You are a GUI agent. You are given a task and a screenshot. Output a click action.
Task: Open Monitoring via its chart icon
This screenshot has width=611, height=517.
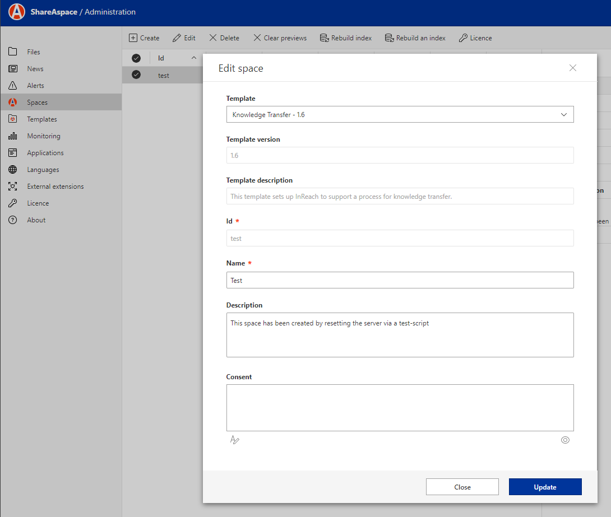(x=13, y=136)
